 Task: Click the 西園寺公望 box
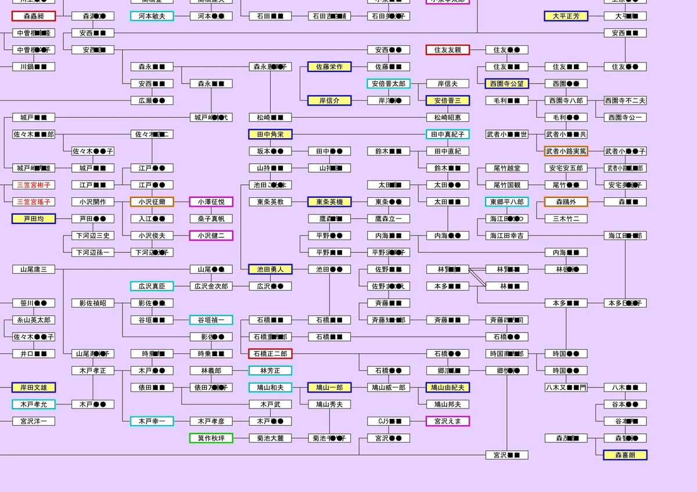[507, 84]
